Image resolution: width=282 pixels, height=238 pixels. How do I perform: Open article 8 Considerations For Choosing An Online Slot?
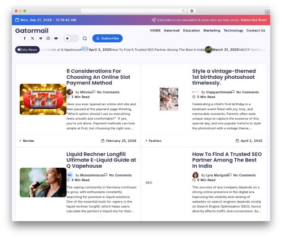(x=98, y=77)
